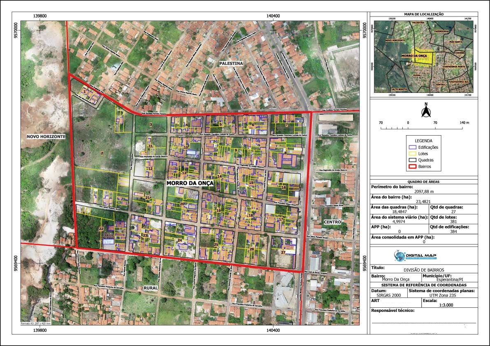Screen dimensions: 490x346
Task: Click the DIVISÃO DE BAIRROS title text
Action: point(424,270)
